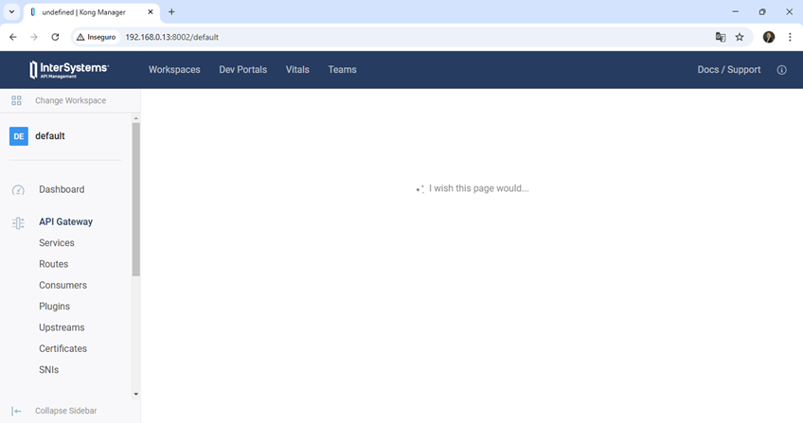Click the blue DE workspace badge
The width and height of the screenshot is (803, 423).
click(19, 136)
